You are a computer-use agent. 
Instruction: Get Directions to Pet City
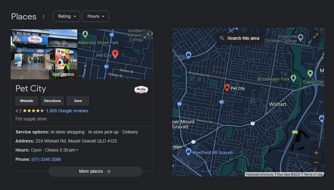coord(52,101)
